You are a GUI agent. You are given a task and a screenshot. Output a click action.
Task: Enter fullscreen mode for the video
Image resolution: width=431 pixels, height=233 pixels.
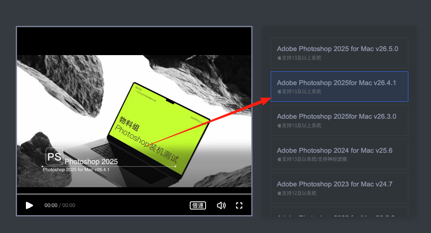pos(239,205)
